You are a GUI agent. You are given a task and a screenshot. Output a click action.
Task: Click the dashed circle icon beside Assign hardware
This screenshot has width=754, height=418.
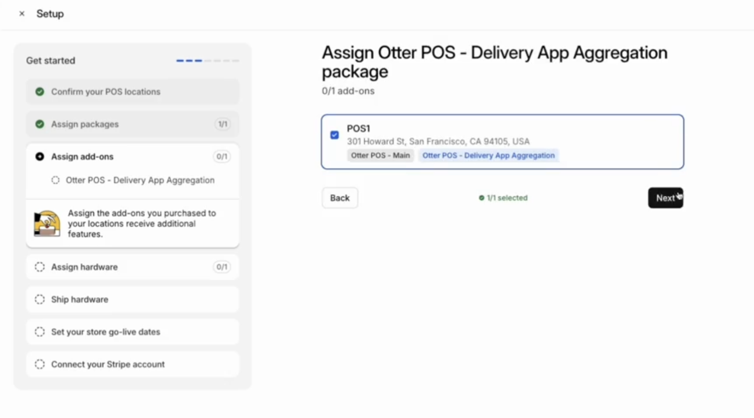tap(39, 267)
